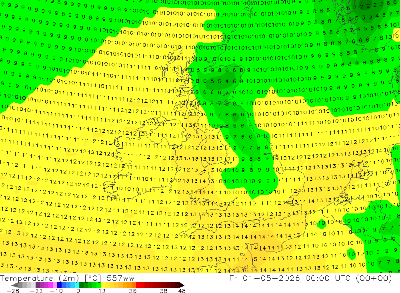Pick the cyan swatch in the legend

coord(77,285)
